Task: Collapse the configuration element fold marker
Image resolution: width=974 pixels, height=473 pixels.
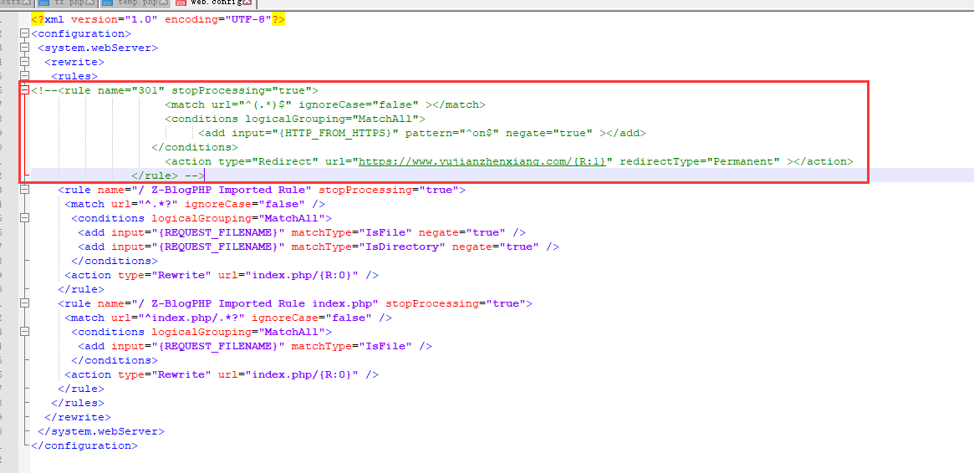Action: click(25, 34)
